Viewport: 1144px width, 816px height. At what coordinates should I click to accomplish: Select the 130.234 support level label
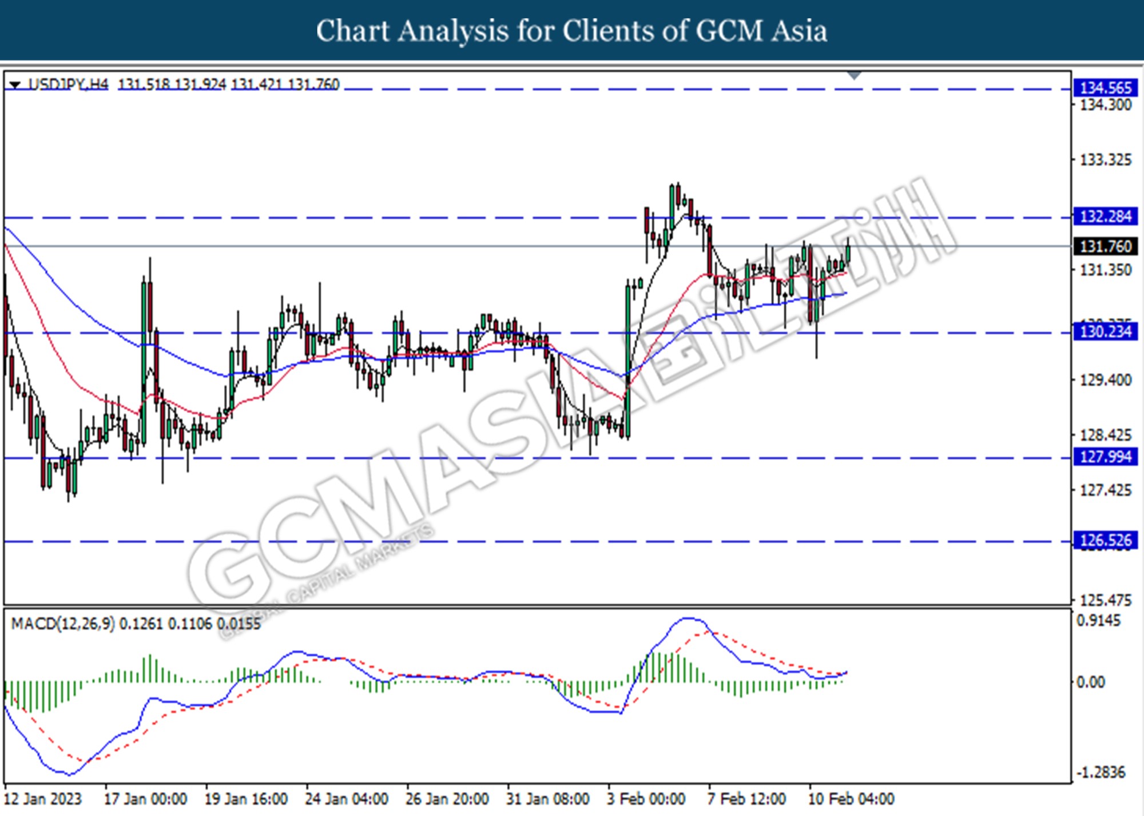tap(1105, 331)
